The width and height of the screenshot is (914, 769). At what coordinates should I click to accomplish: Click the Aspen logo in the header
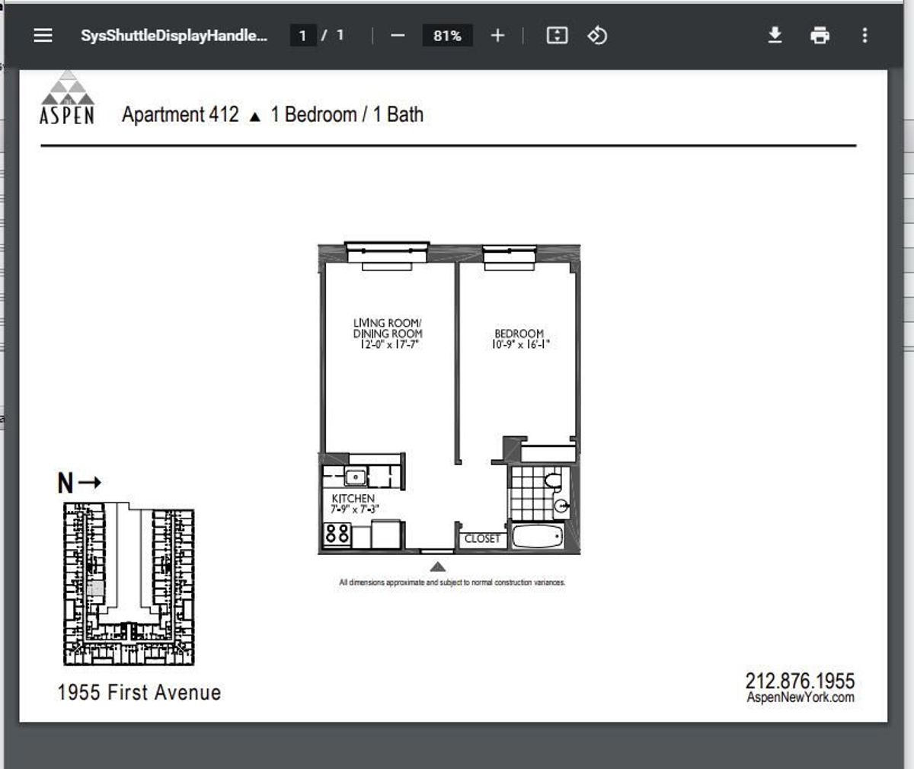(67, 97)
